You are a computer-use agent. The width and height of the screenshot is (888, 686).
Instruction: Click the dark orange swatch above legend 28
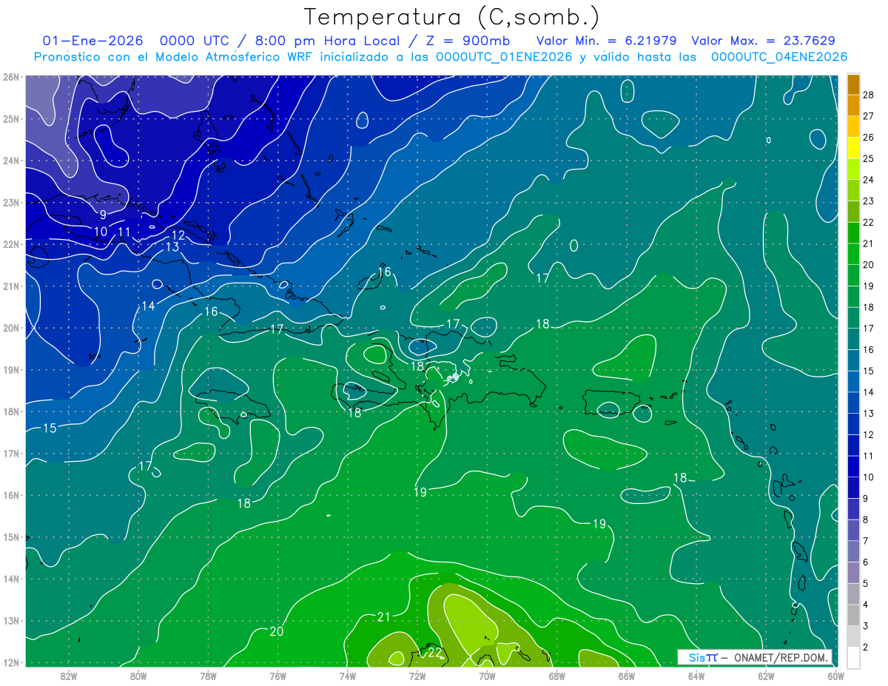[854, 84]
